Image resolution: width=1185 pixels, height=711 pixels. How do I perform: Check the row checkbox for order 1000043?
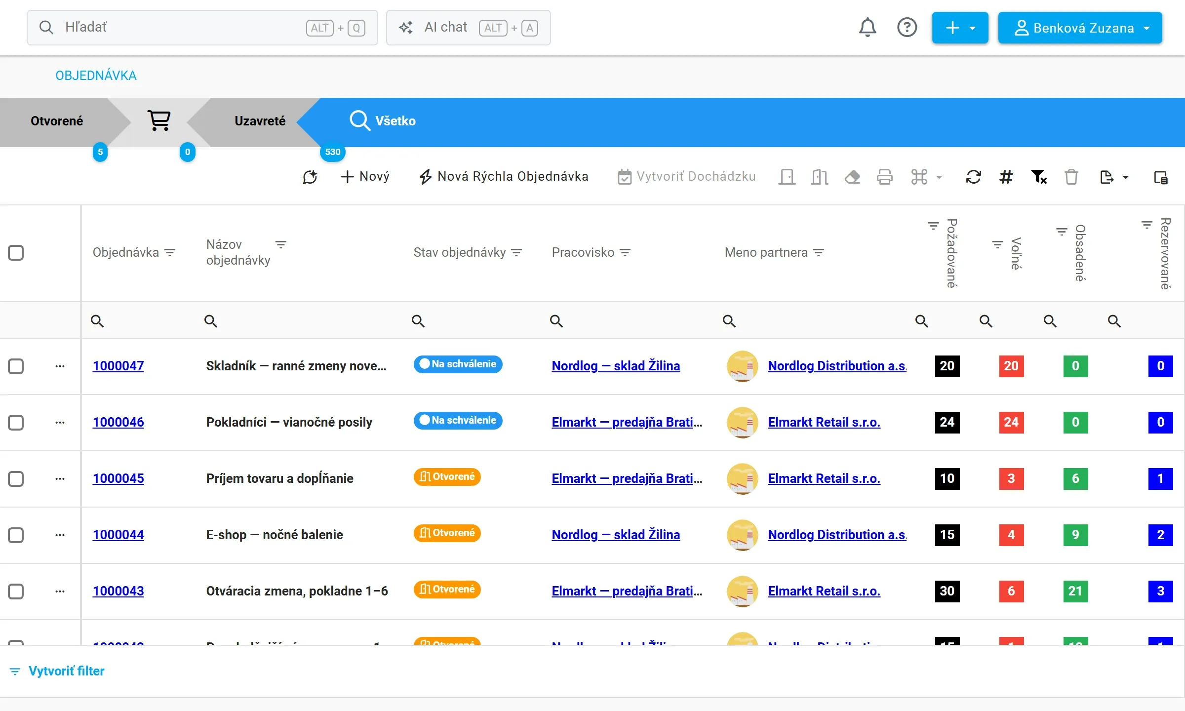coord(16,592)
